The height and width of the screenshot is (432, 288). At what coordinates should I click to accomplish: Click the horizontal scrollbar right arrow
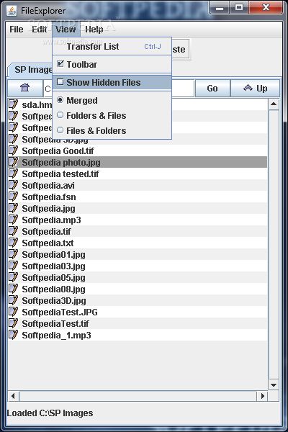[x=262, y=396]
